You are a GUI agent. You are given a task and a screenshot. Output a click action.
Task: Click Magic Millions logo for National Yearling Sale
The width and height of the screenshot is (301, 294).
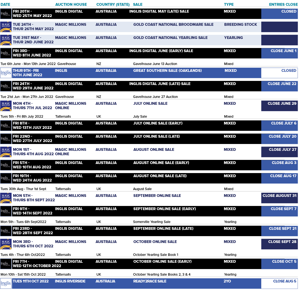[x=6, y=40]
